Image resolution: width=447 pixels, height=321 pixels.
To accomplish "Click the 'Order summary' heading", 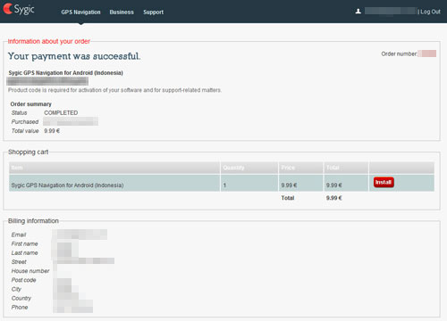I will [31, 104].
